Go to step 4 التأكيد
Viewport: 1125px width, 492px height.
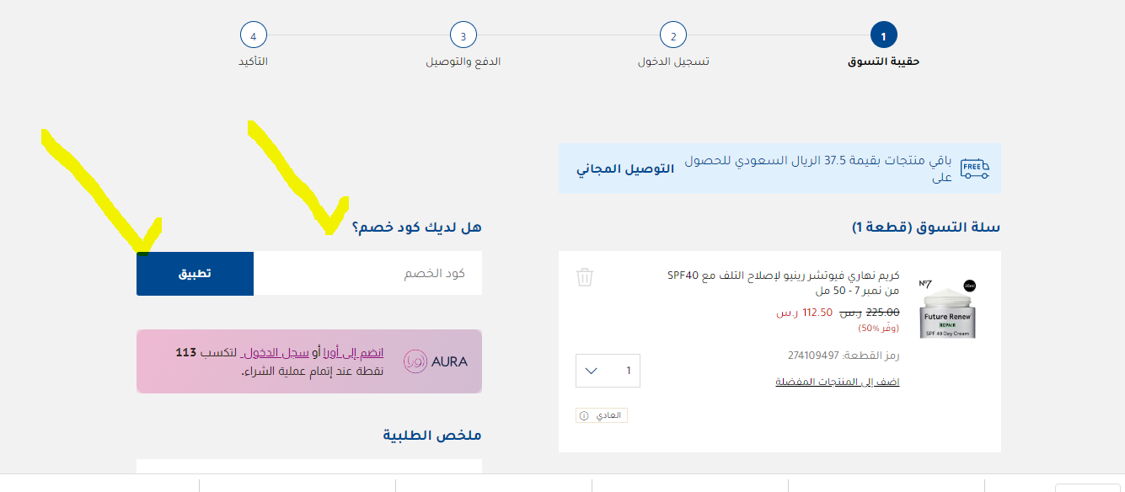(x=253, y=36)
